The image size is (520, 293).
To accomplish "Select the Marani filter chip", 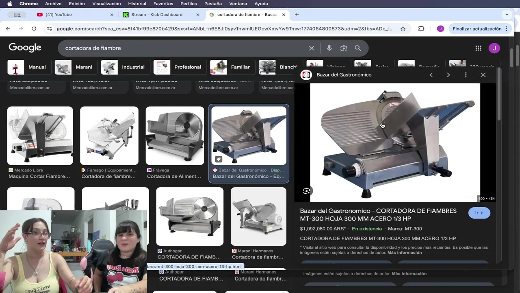I will pyautogui.click(x=75, y=67).
